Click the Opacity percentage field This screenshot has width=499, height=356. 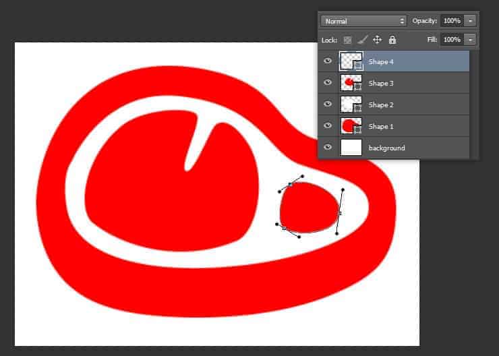[x=451, y=21]
